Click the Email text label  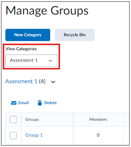tap(23, 103)
